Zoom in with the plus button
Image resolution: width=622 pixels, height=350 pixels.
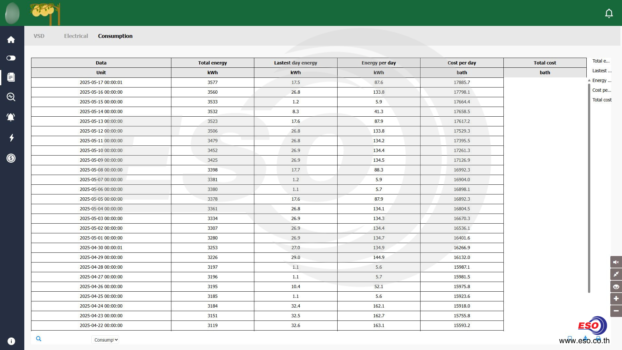616,298
